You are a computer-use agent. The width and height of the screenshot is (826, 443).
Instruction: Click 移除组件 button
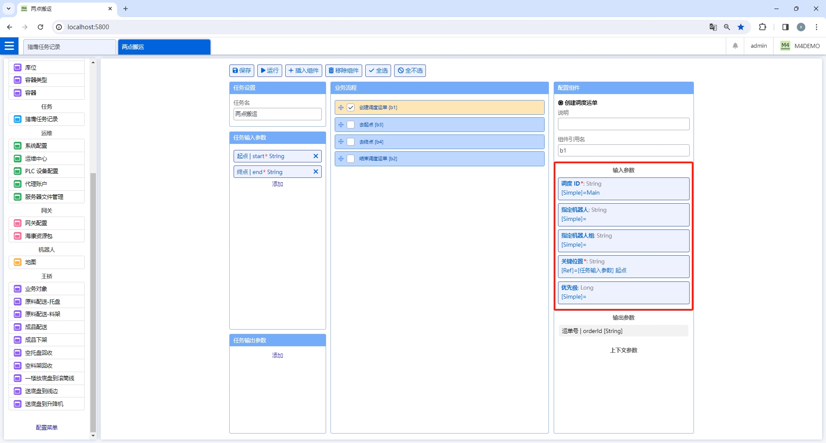pyautogui.click(x=344, y=70)
